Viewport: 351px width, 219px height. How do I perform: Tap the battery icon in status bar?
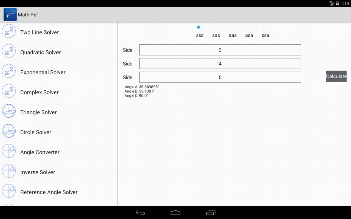(338, 3)
